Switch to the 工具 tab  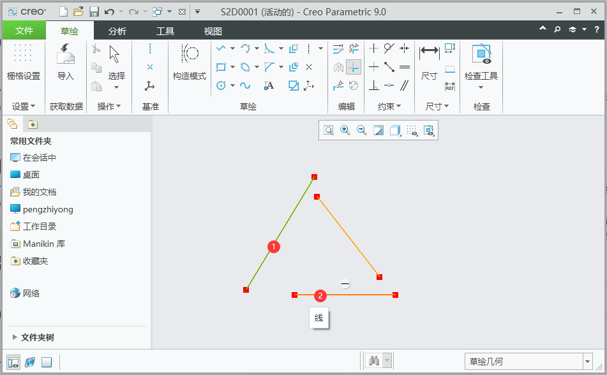(165, 31)
